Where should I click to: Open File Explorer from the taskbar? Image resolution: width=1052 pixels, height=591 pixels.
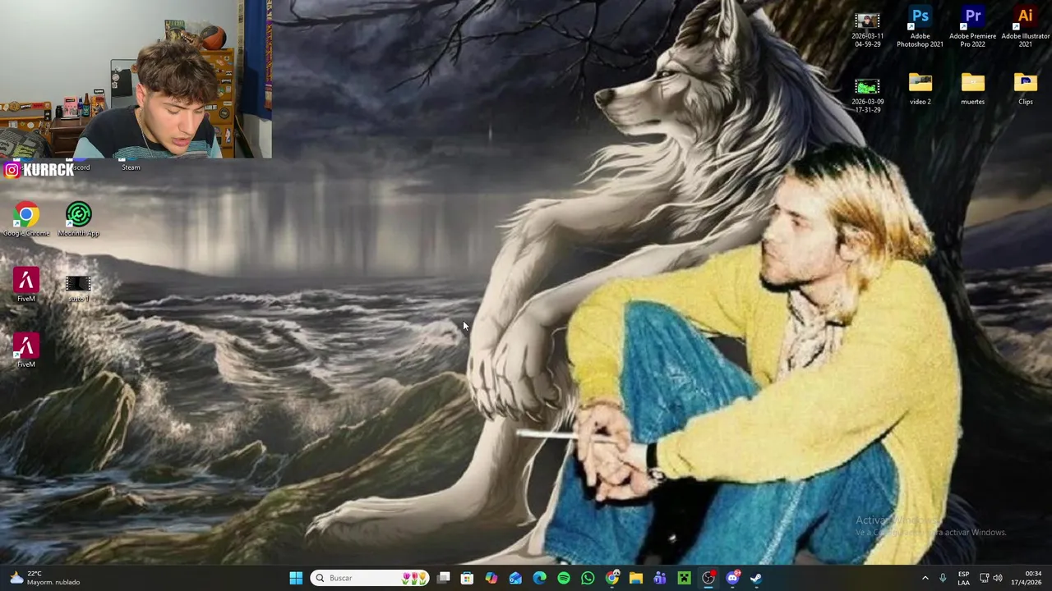click(x=636, y=578)
